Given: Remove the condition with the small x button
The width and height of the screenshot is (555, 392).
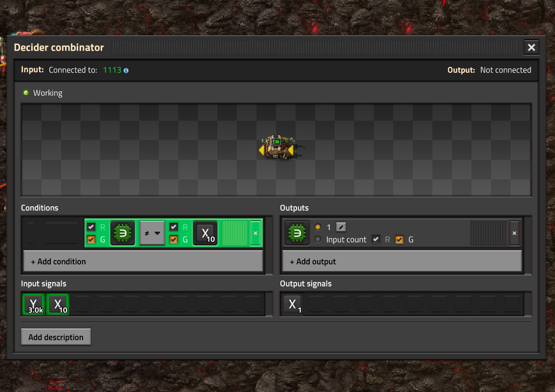Looking at the screenshot, I should (x=256, y=233).
